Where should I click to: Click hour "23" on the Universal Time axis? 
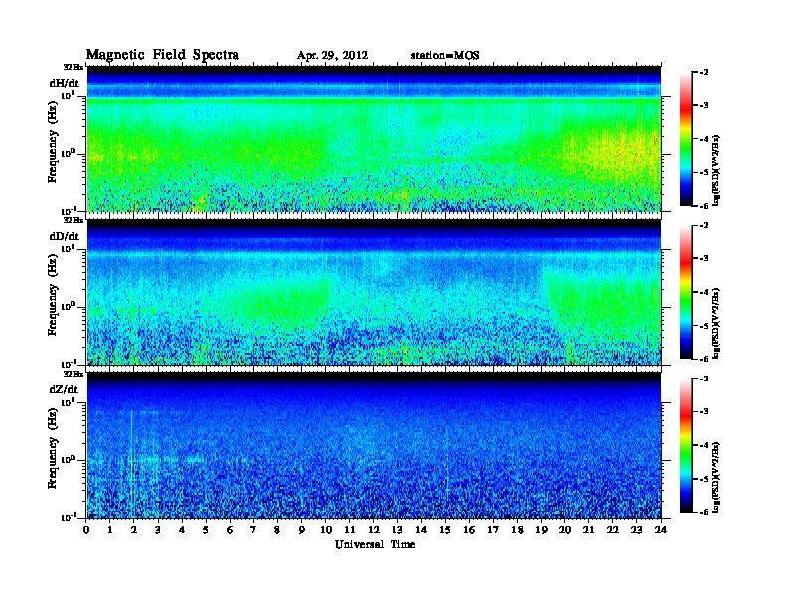[636, 530]
